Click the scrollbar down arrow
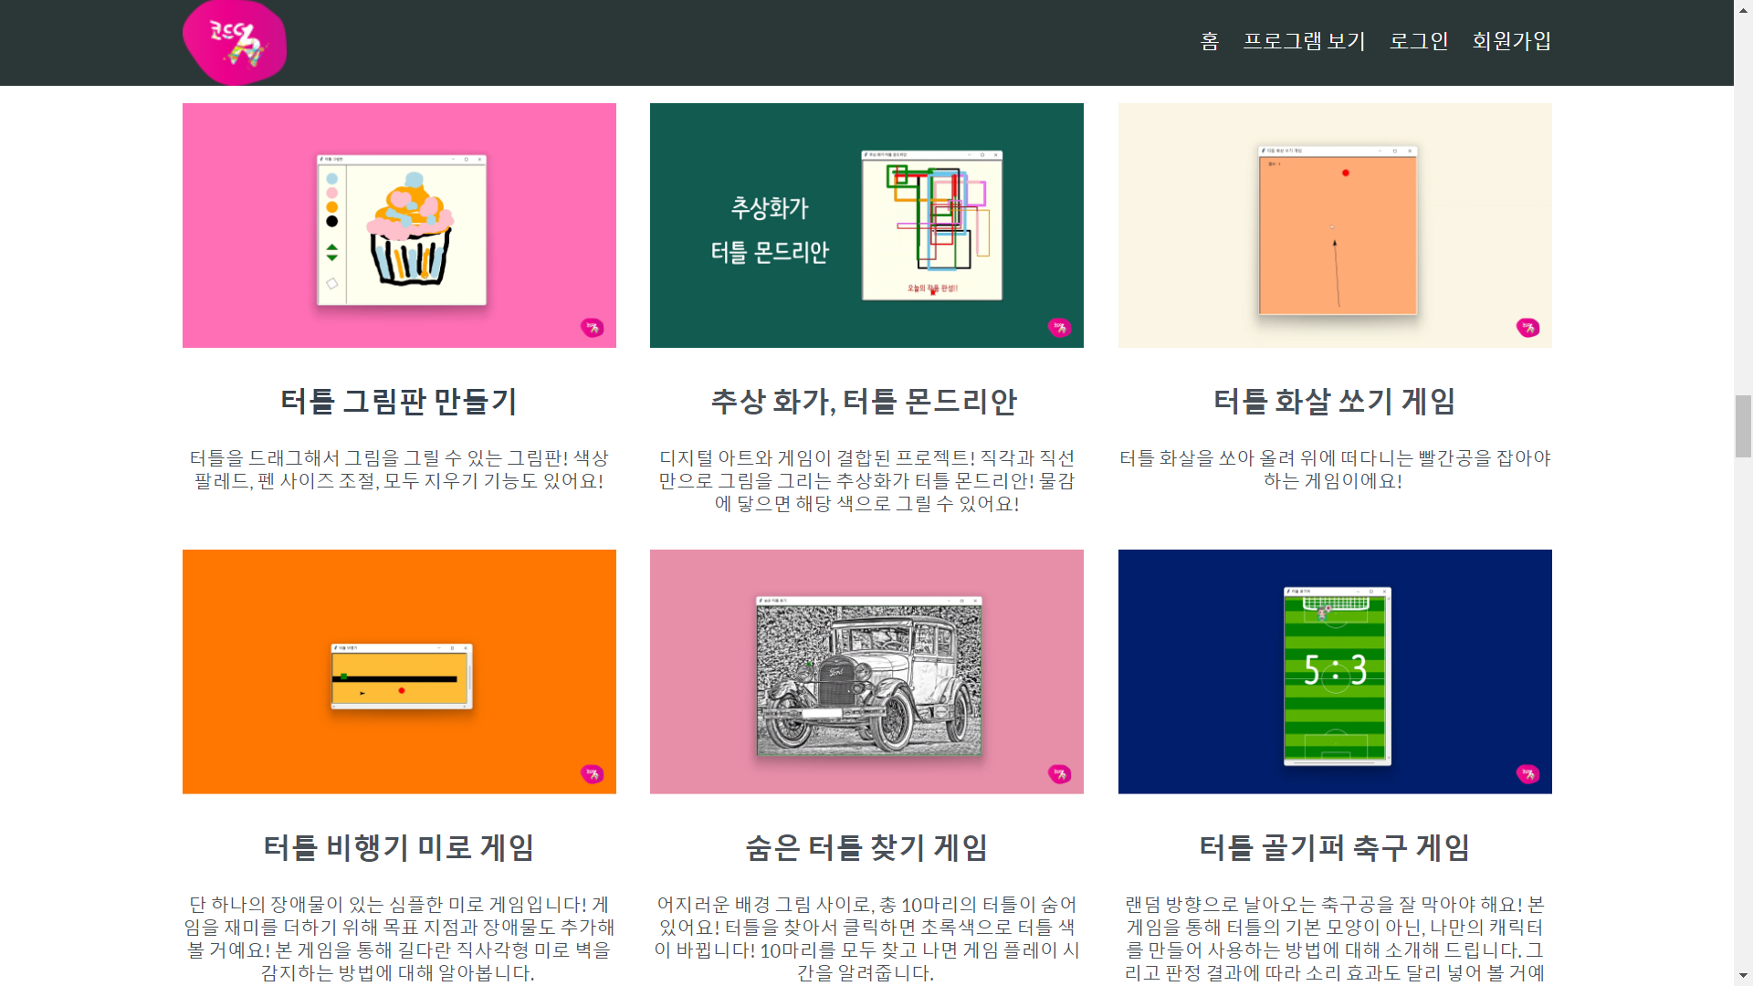This screenshot has width=1753, height=986. [1743, 977]
